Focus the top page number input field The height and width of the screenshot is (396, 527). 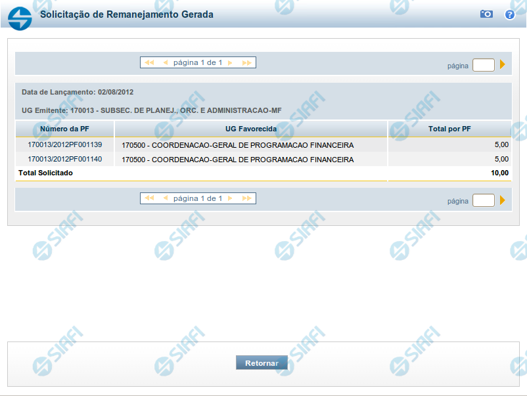[x=483, y=65]
